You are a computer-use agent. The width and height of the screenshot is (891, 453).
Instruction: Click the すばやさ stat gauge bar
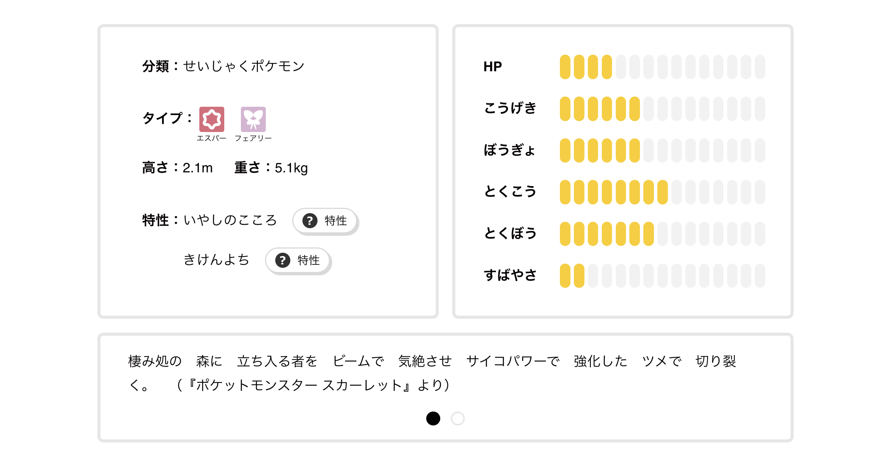pyautogui.click(x=662, y=276)
